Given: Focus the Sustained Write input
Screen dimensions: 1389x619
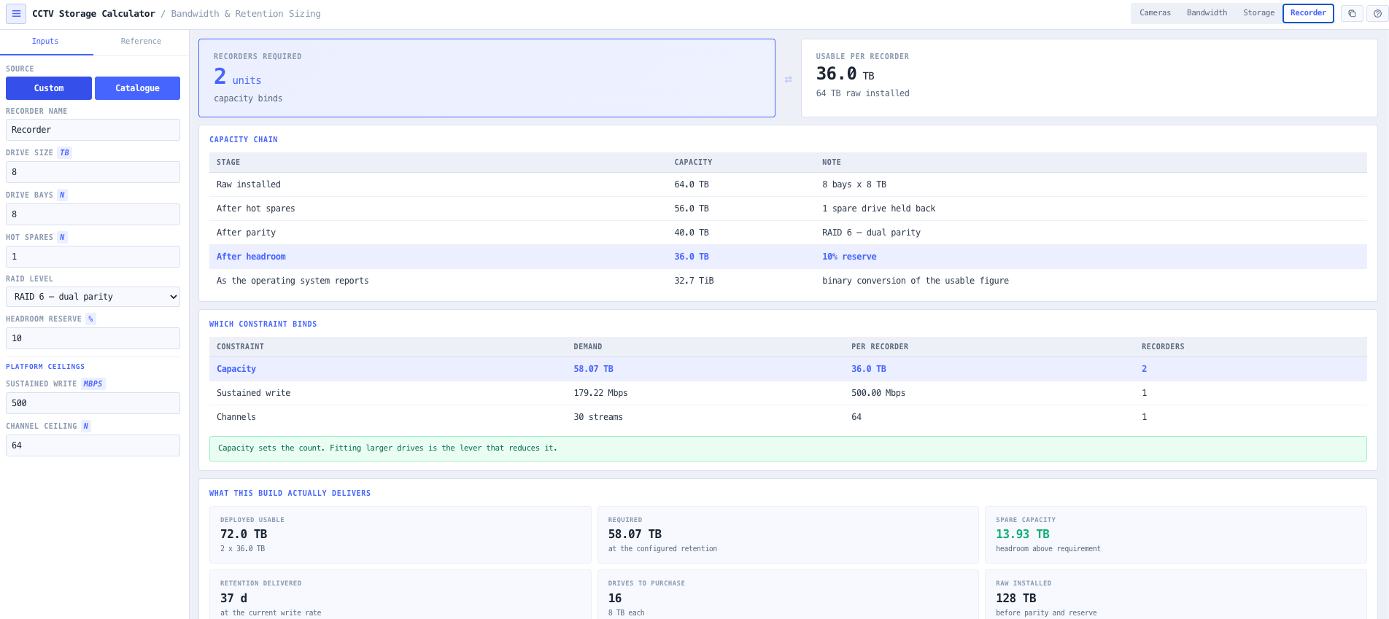Looking at the screenshot, I should coord(93,403).
